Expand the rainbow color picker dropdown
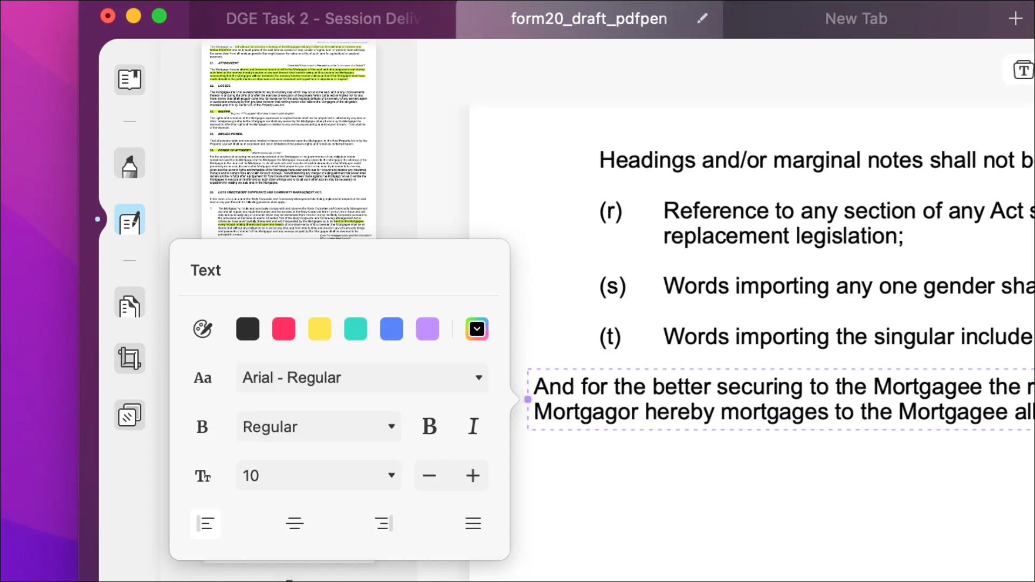 [x=477, y=329]
